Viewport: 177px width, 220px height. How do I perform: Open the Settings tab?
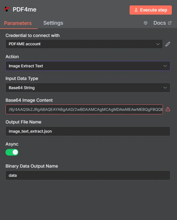[x=53, y=23]
